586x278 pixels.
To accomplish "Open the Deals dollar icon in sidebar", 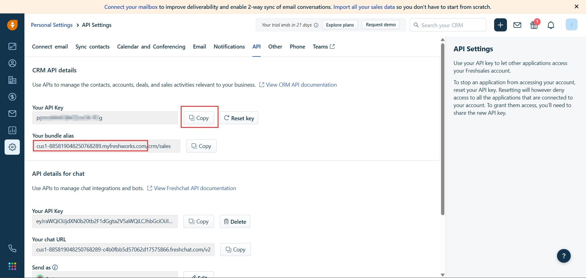I will tap(12, 97).
